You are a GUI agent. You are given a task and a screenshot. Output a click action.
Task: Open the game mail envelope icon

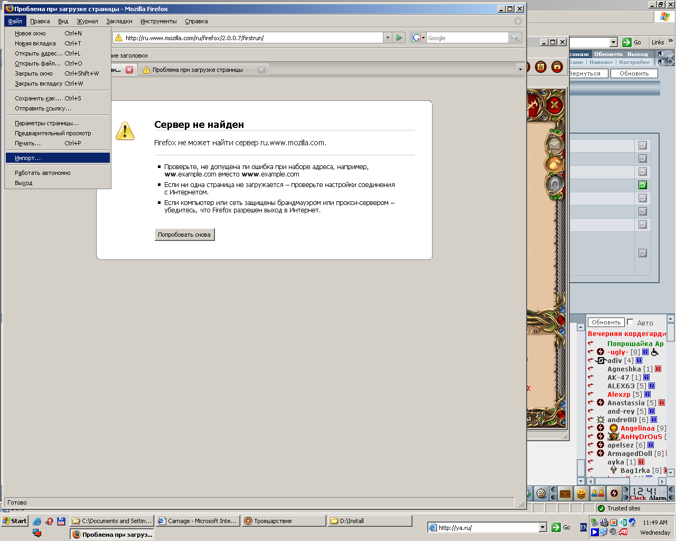click(x=554, y=144)
